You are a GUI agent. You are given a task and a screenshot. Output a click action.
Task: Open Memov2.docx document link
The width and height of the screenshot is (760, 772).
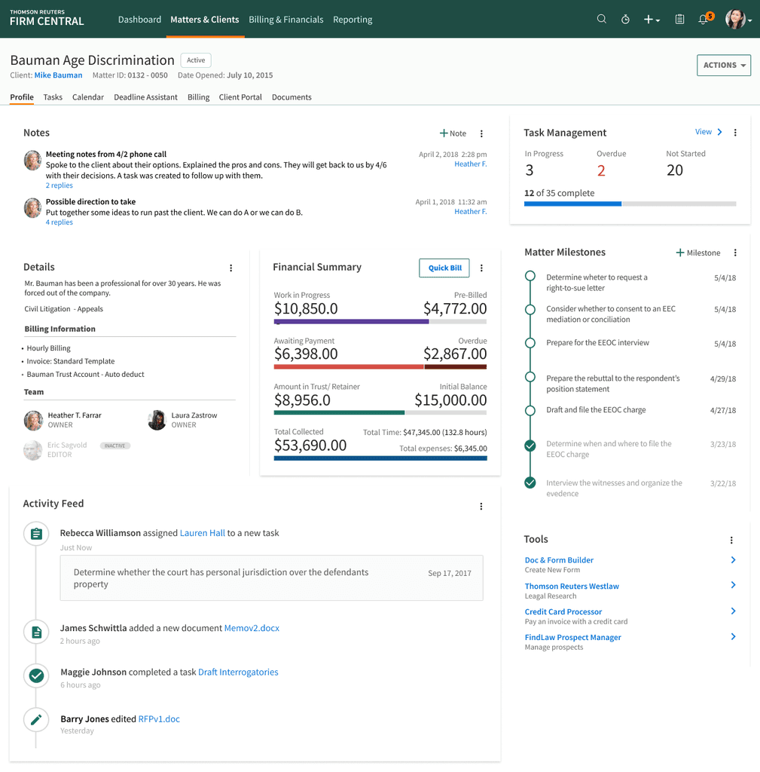click(x=252, y=628)
